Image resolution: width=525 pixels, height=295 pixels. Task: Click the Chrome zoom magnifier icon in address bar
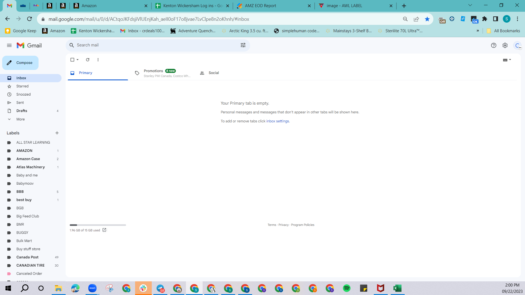tap(405, 19)
